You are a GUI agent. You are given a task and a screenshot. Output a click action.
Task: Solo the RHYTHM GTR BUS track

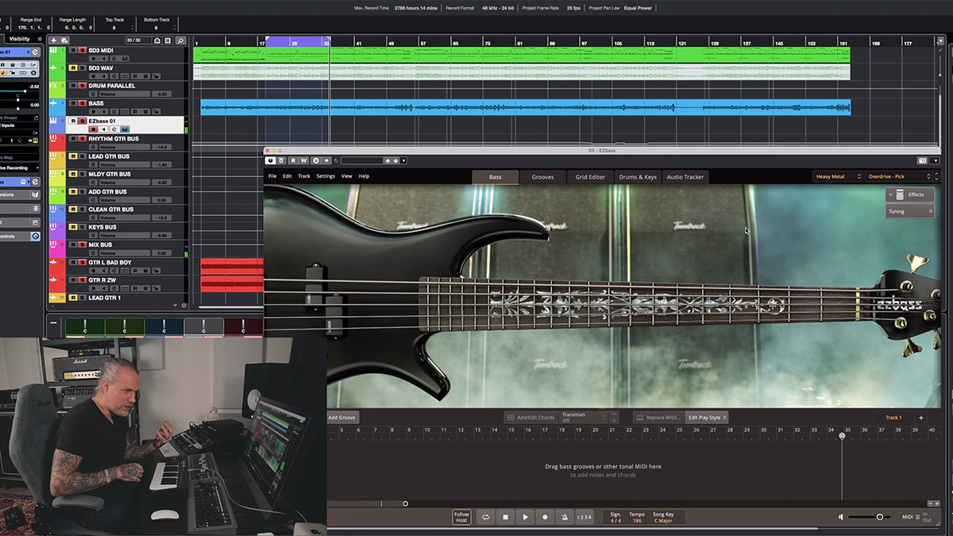click(x=82, y=138)
